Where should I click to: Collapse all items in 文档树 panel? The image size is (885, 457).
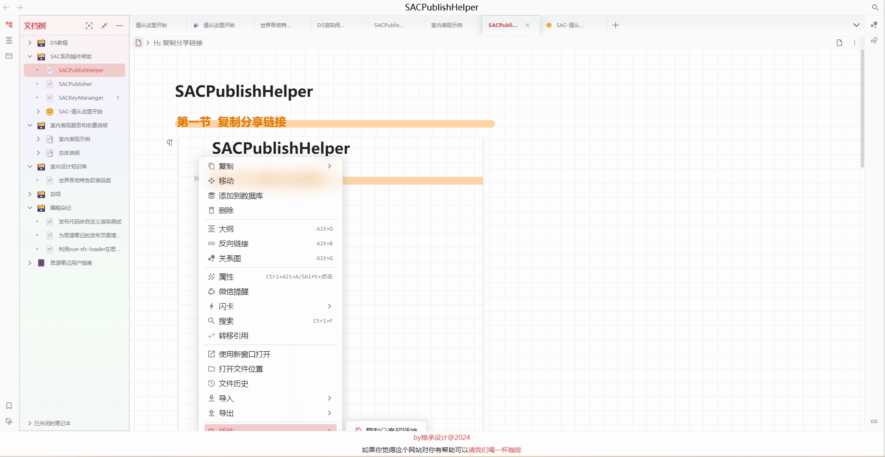click(104, 26)
